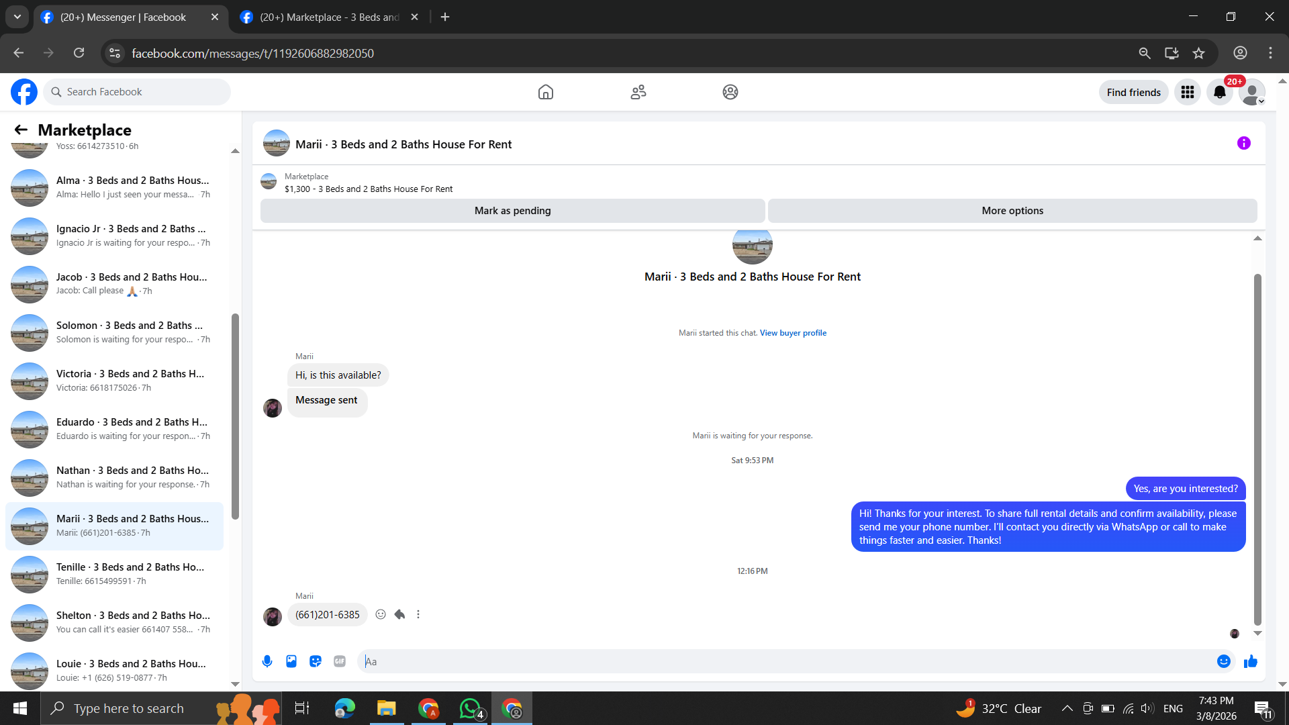
Task: Send a thumbs up like
Action: [1250, 662]
